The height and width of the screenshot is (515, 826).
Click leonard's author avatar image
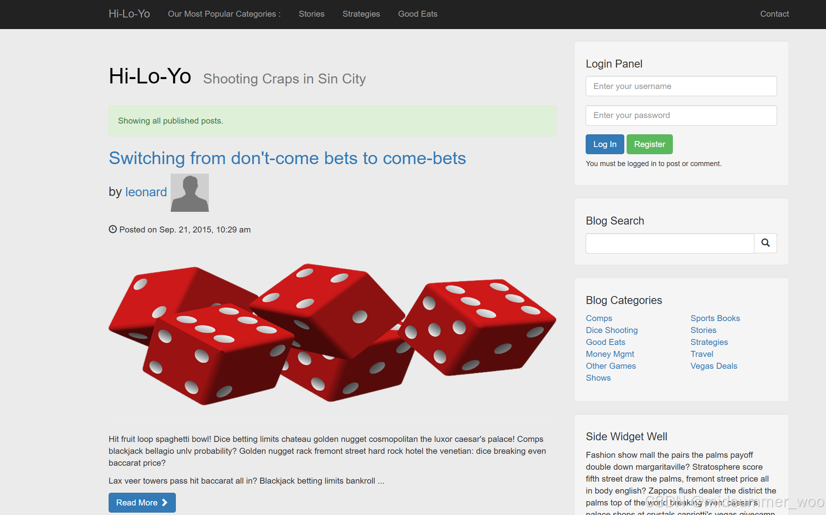click(190, 193)
